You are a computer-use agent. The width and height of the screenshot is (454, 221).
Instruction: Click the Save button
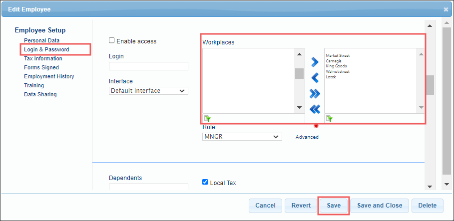coord(334,206)
